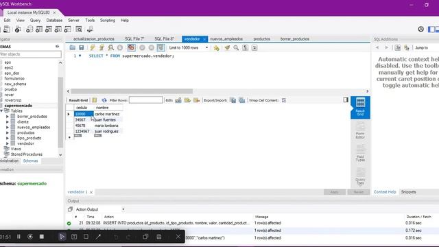Run Explain plan magnifier lightning icon
The height and width of the screenshot is (247, 439).
[111, 47]
